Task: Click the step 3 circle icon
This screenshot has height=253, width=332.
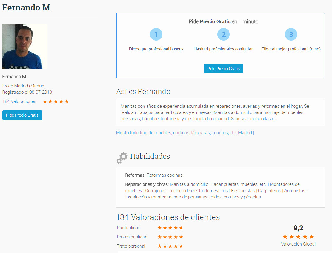Action: tap(291, 34)
